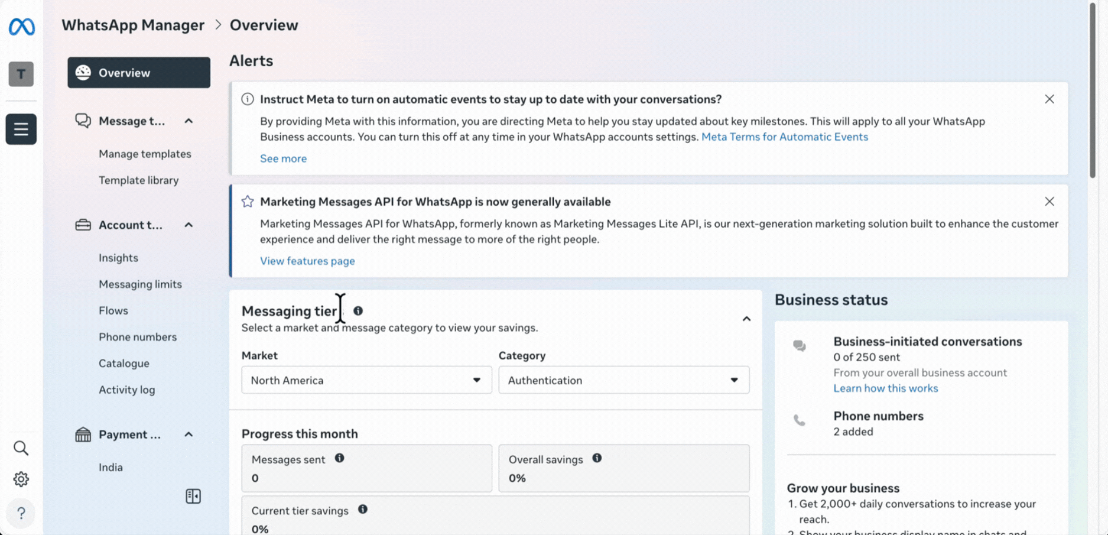This screenshot has height=535, width=1108.
Task: Click See more in the alert
Action: pyautogui.click(x=283, y=158)
